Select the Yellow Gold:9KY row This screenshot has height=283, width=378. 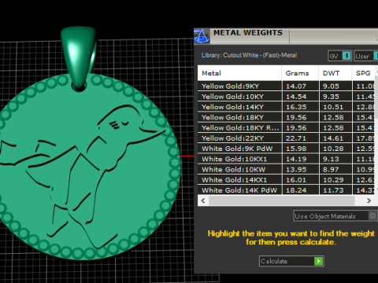click(286, 86)
